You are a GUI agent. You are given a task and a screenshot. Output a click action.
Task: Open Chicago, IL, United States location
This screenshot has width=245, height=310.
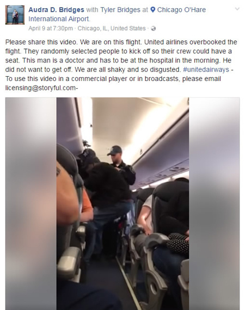click(x=112, y=28)
